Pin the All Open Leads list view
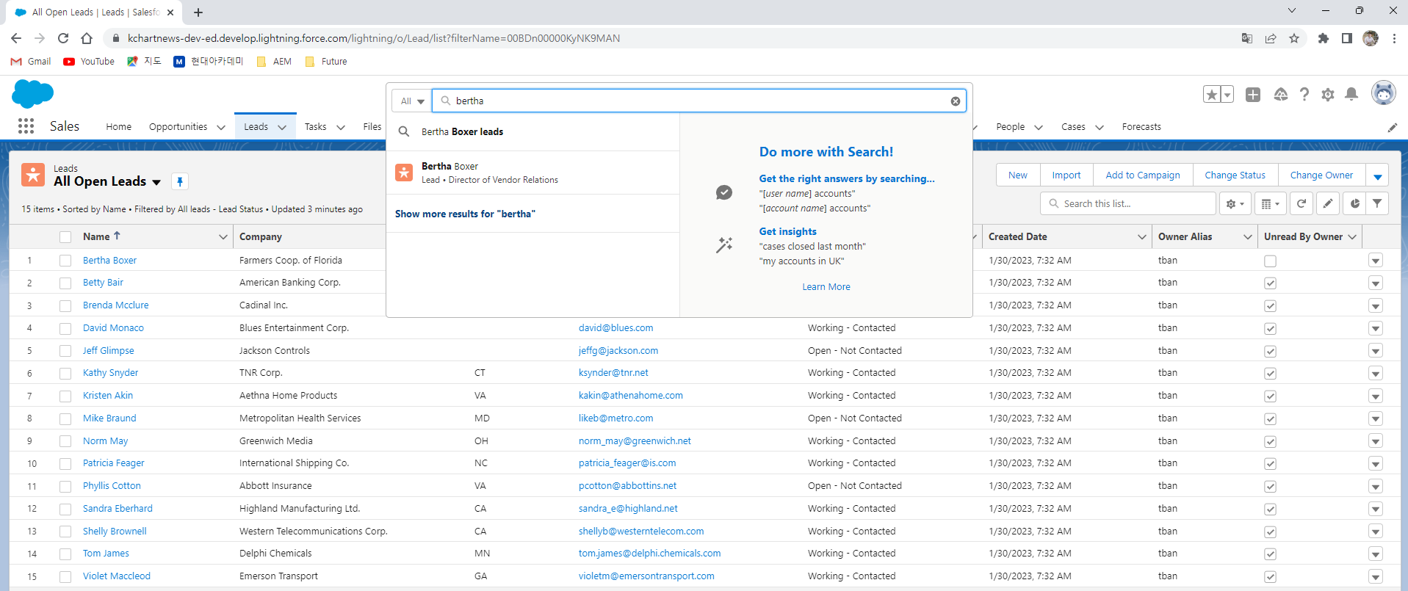The width and height of the screenshot is (1408, 591). (180, 181)
